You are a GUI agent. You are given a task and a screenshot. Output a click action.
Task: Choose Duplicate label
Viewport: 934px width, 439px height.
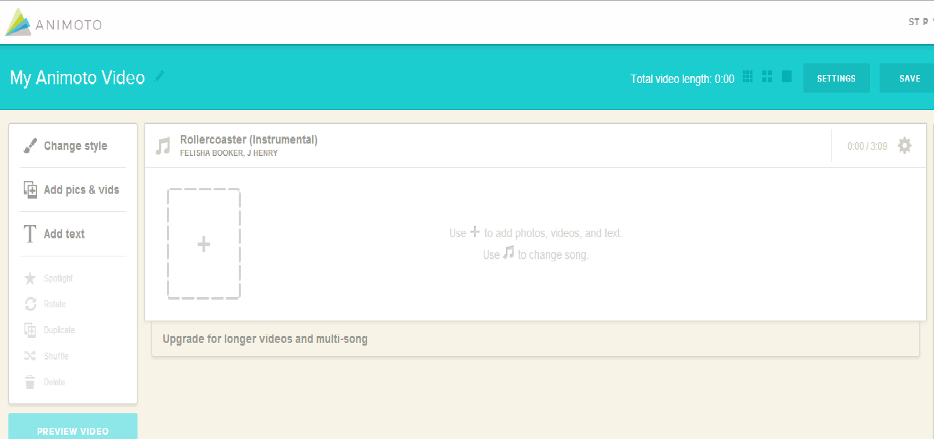(x=59, y=330)
